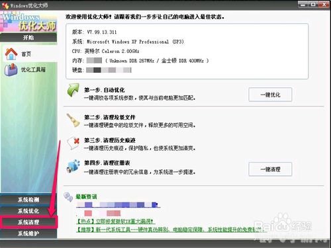Click the 第一步.自动优化 heading
This screenshot has width=331, height=248.
coord(105,90)
